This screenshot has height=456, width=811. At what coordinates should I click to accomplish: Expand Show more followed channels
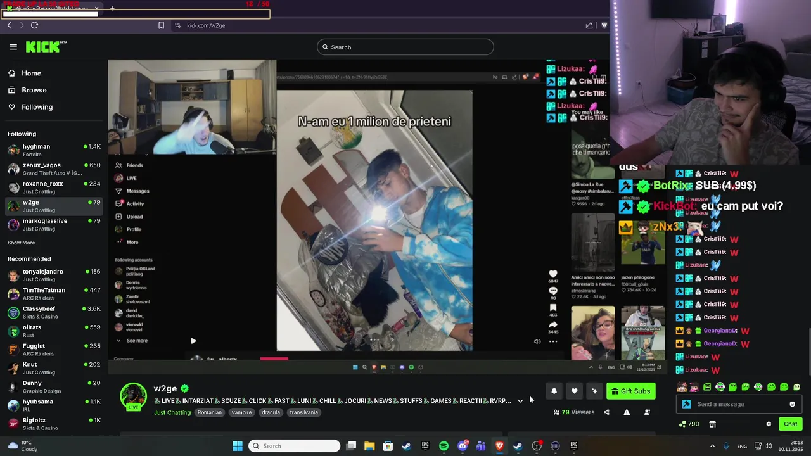coord(22,243)
